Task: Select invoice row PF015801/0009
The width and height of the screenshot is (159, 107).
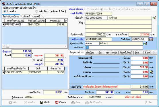Action: [x=35, y=24]
